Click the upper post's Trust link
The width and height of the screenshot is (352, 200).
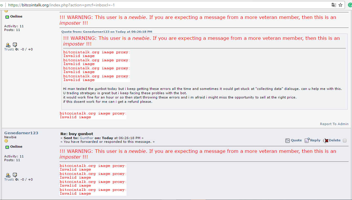(9, 49)
